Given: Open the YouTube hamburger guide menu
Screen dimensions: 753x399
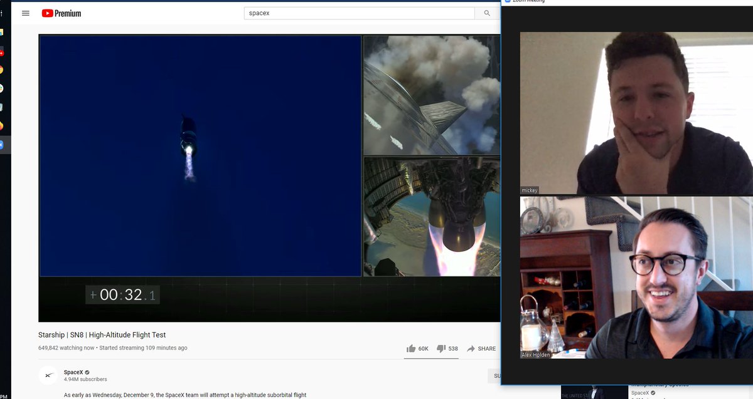Looking at the screenshot, I should 26,13.
